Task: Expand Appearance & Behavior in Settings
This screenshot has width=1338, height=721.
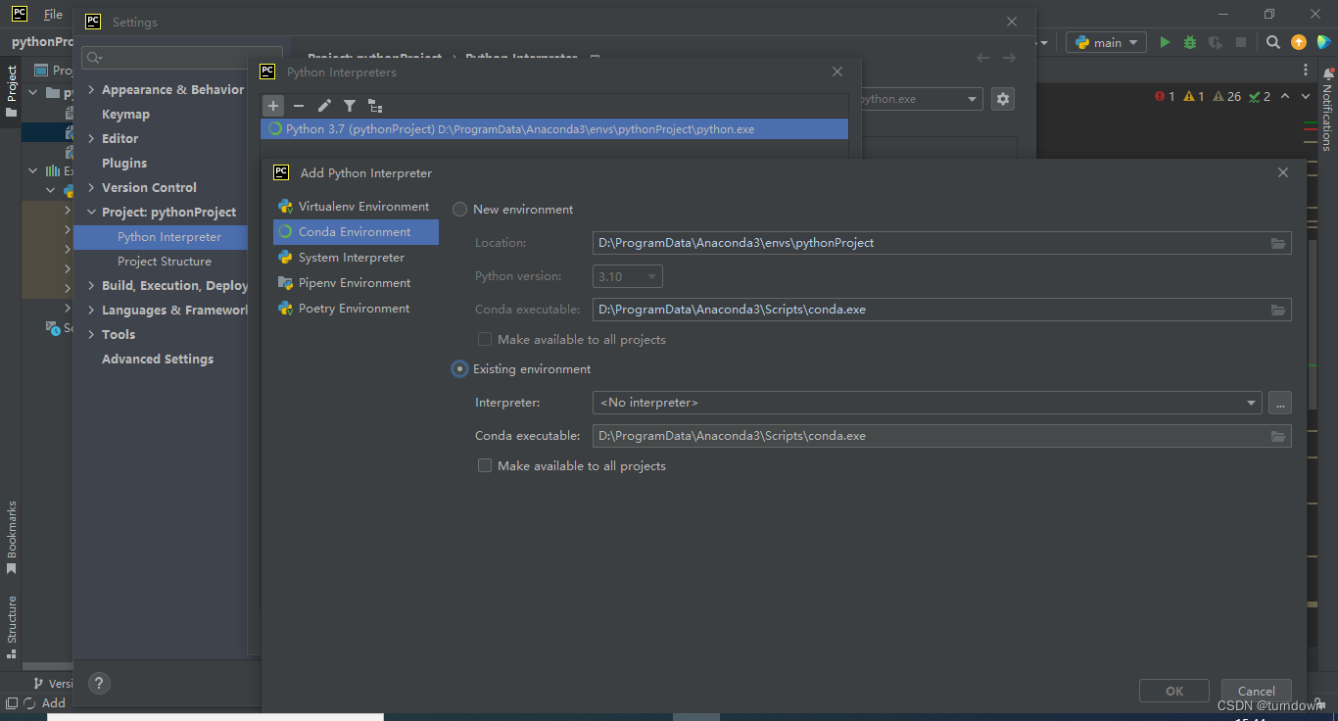Action: 91,90
